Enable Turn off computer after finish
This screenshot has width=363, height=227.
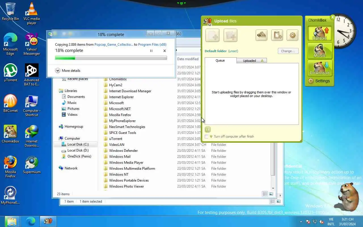pos(206,136)
